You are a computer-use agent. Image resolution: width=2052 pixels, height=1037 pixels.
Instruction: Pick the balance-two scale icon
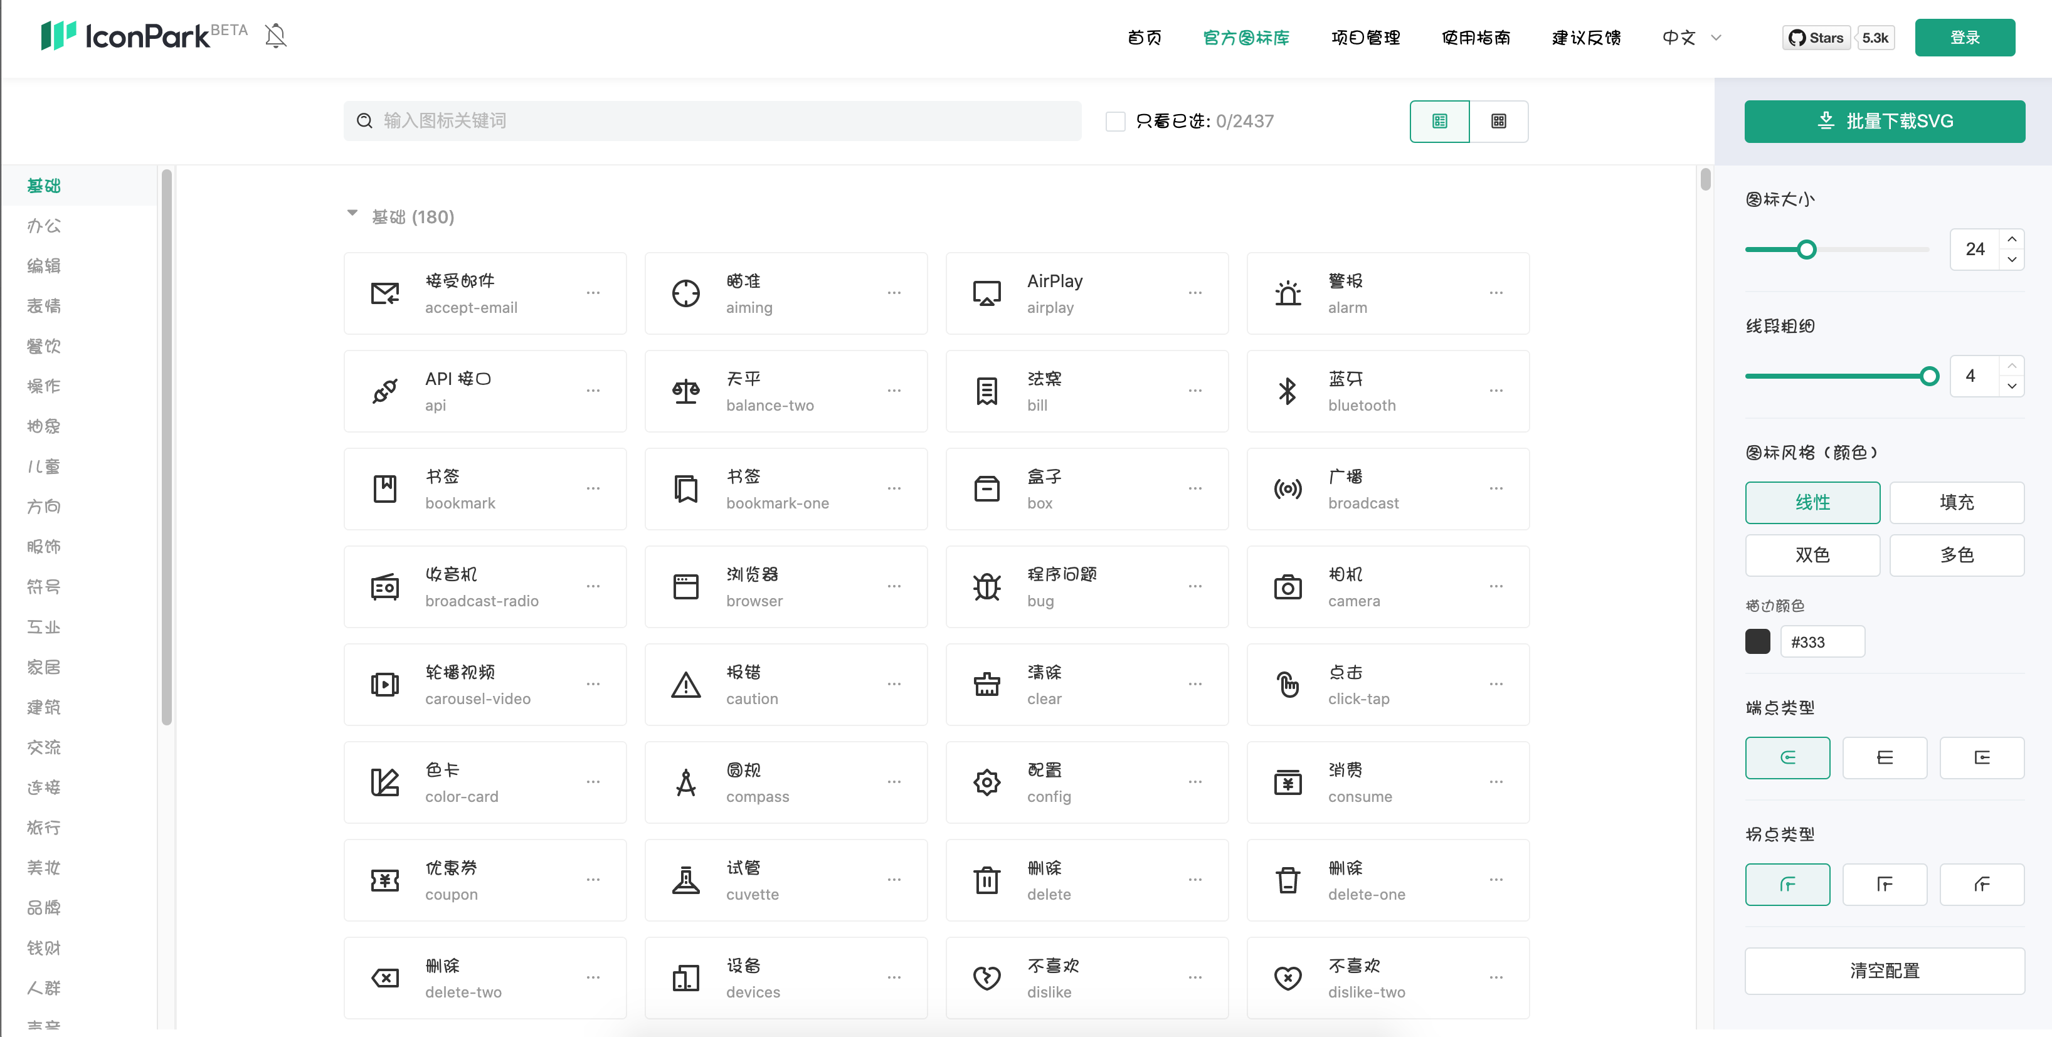click(685, 391)
